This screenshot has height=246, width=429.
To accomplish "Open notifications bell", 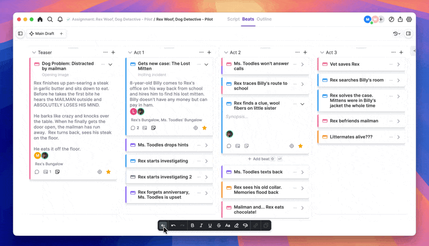I will 60,19.
